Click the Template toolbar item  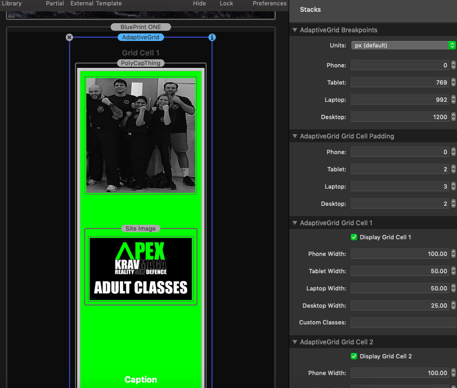(108, 3)
